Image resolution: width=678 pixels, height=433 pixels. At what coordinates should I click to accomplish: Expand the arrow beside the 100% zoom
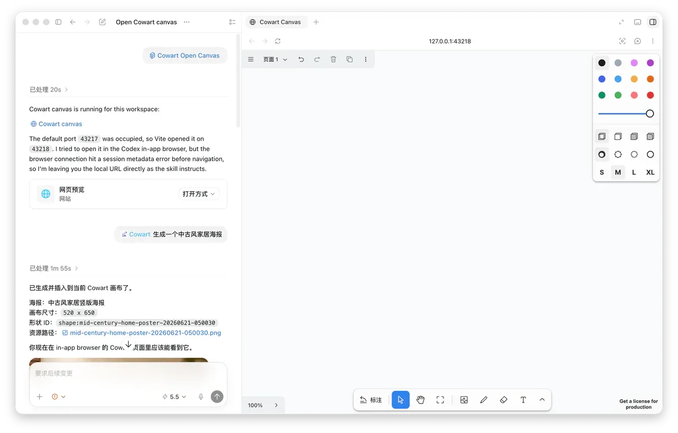[x=276, y=405]
